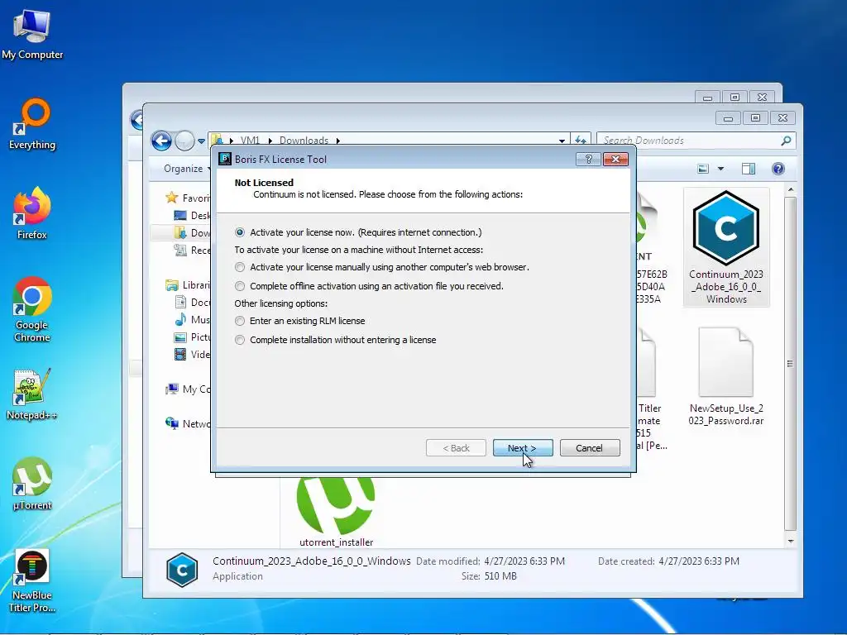Click Forward arrow in Explorer window
Image resolution: width=847 pixels, height=635 pixels.
coord(184,141)
